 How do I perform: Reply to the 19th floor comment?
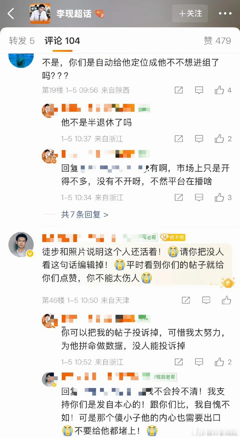click(199, 90)
